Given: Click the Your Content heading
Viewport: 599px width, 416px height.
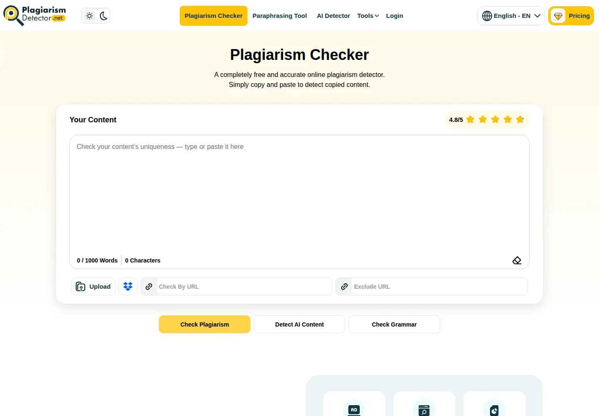Looking at the screenshot, I should click(93, 120).
